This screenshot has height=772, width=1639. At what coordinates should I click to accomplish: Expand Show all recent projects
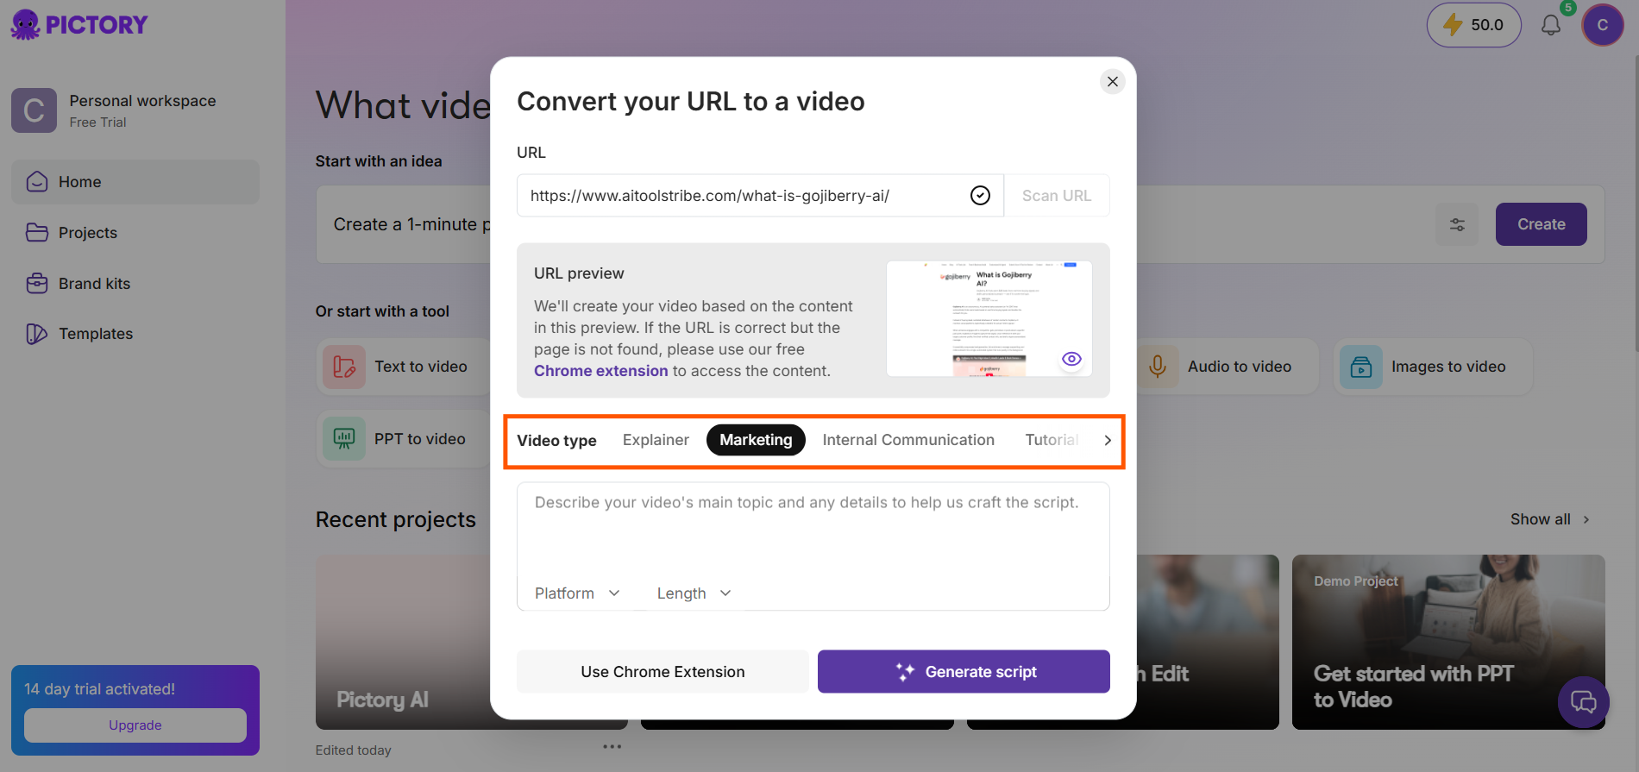[1549, 519]
